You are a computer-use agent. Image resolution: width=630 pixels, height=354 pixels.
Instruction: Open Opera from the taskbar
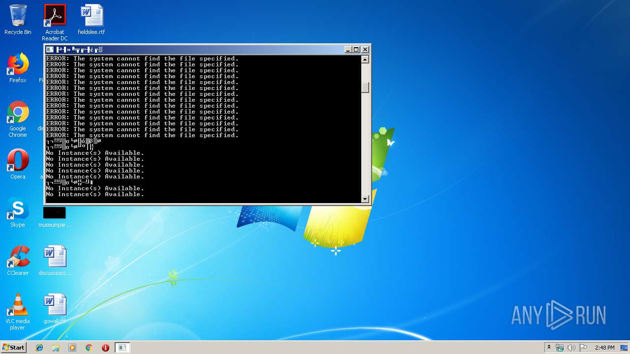click(105, 348)
